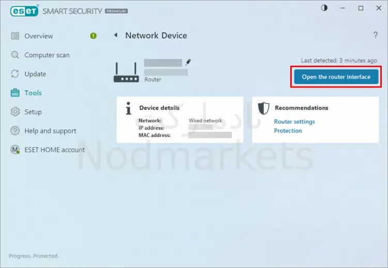388x268 pixels.
Task: Open the Setup section
Action: click(33, 112)
